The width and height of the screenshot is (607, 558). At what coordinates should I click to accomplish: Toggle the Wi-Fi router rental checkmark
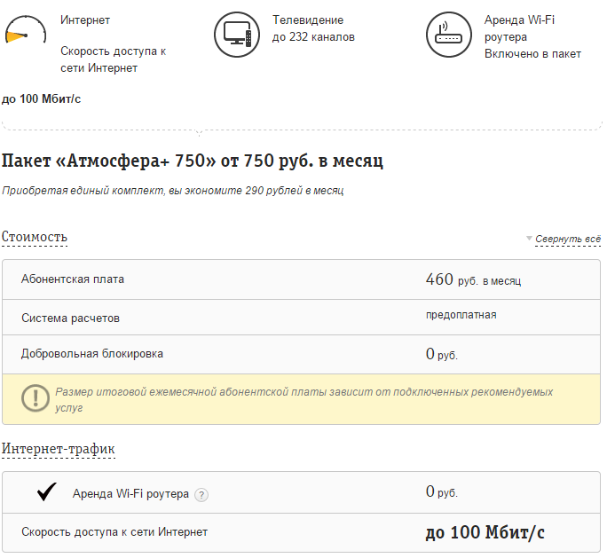pyautogui.click(x=47, y=492)
